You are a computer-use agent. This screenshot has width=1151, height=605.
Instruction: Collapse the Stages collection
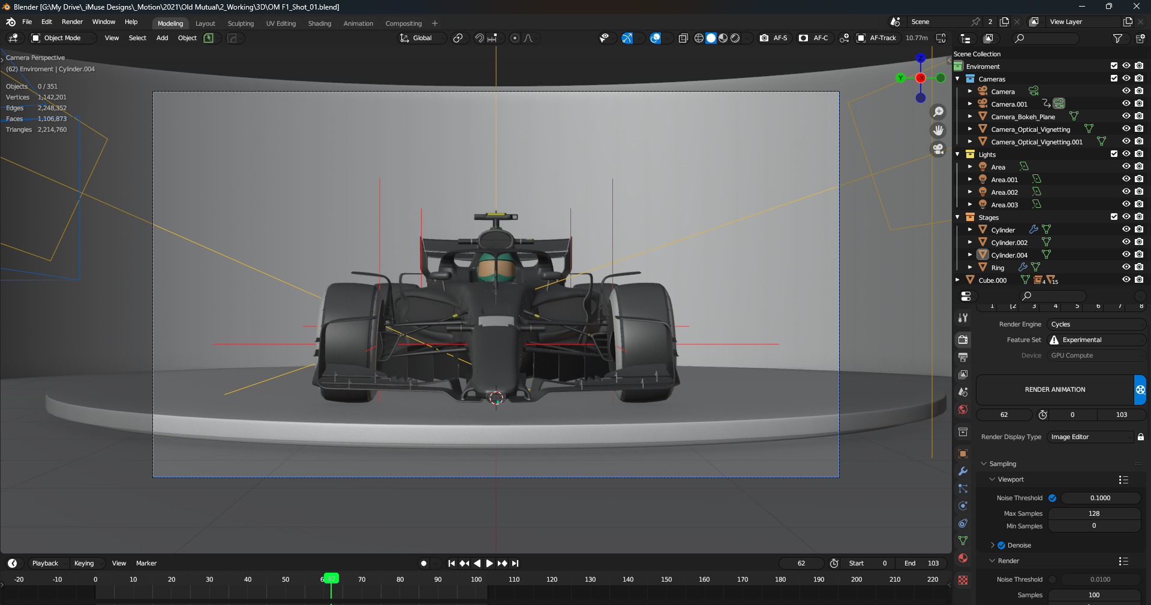pyautogui.click(x=958, y=217)
